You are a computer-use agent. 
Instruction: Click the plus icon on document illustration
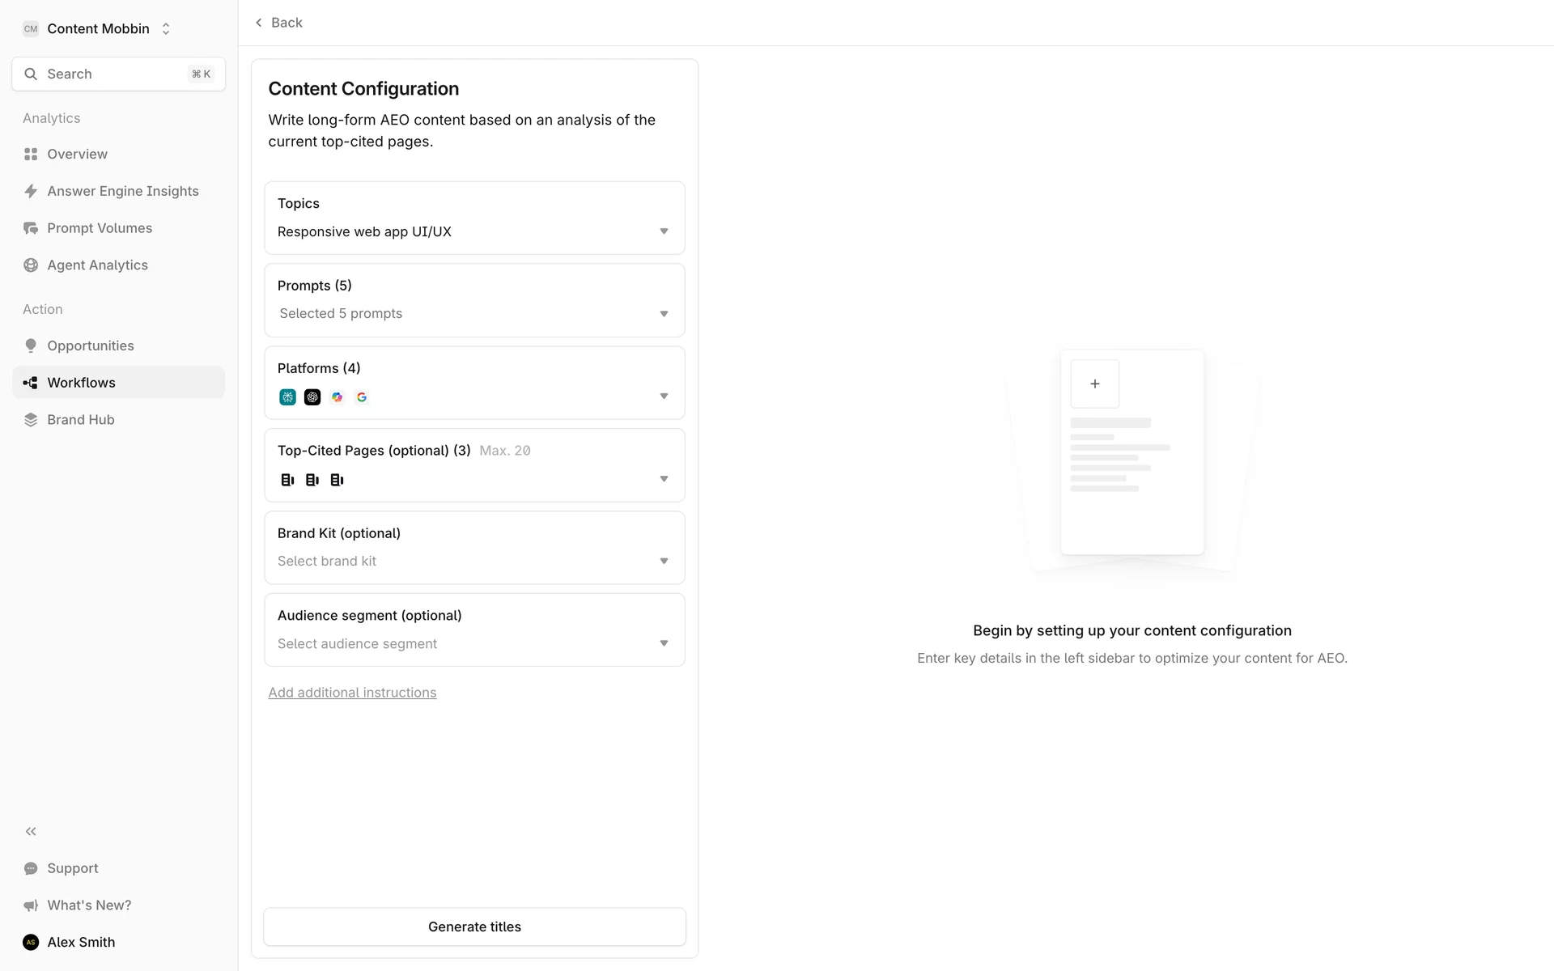click(1094, 384)
